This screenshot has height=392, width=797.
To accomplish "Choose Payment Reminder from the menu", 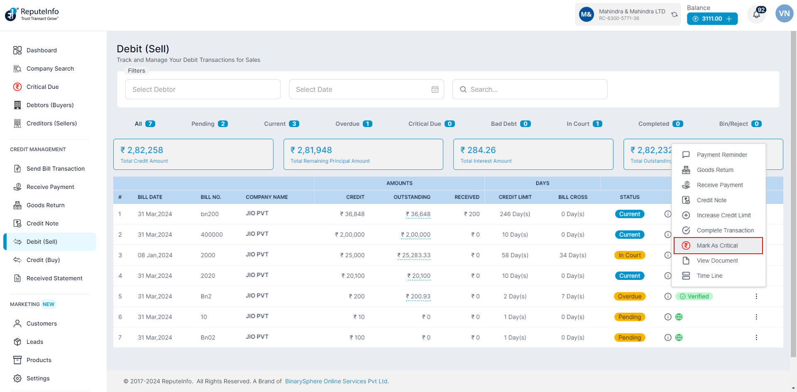I will pyautogui.click(x=721, y=155).
